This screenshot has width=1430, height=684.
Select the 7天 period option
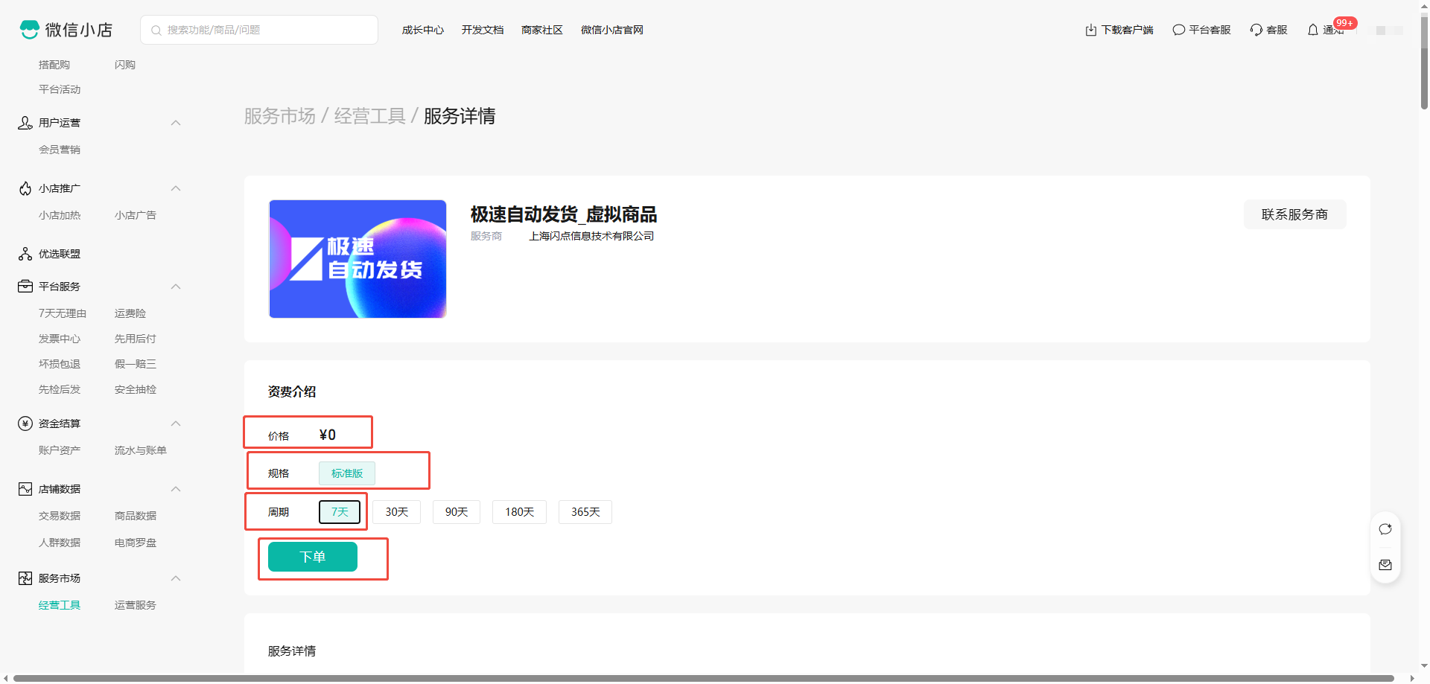pos(340,512)
